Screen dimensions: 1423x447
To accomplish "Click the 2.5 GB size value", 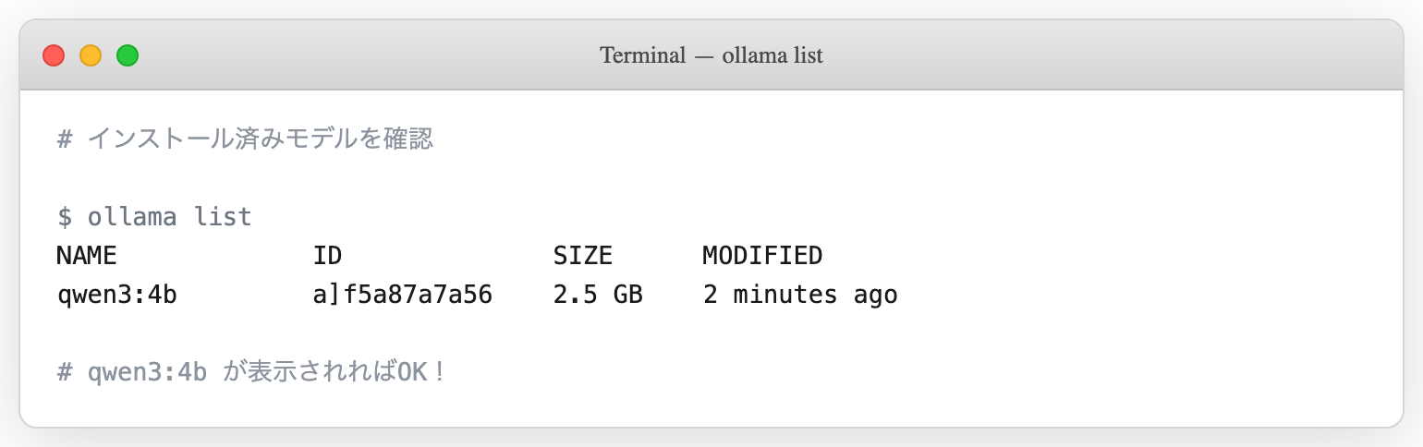I will point(597,296).
